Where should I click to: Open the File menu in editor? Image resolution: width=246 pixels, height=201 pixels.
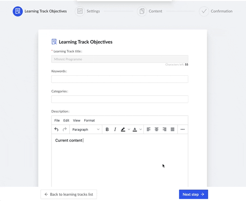57,120
